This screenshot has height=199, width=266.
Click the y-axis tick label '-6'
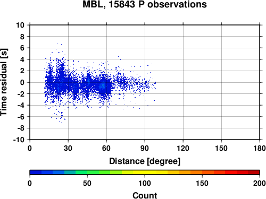tap(21, 117)
